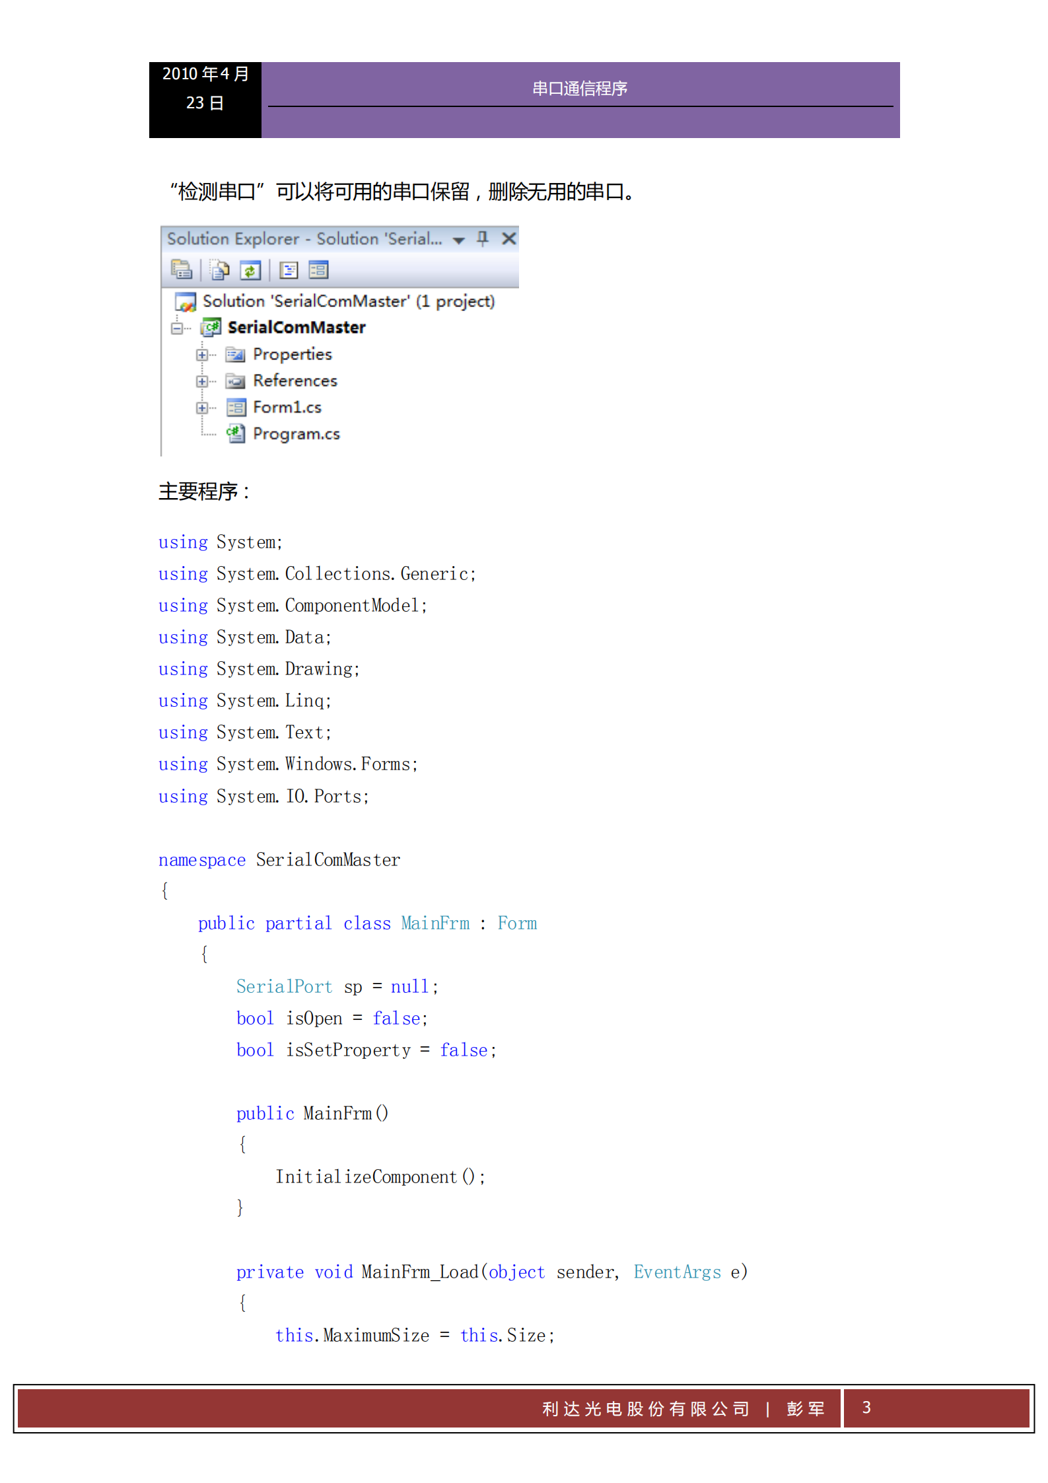Click the line 'using System.Windows.Forms;'
This screenshot has width=1048, height=1483.
289,764
